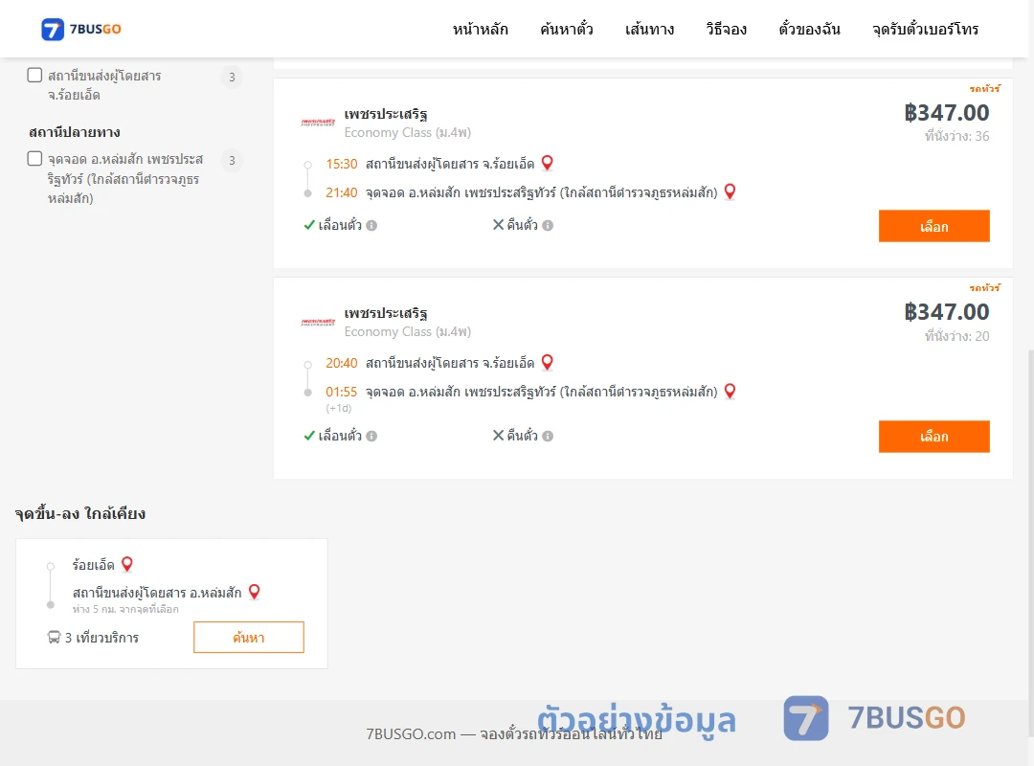1034x766 pixels.
Task: Click X icon by คืนตั๋ว in 20:40 trip
Action: pyautogui.click(x=499, y=436)
